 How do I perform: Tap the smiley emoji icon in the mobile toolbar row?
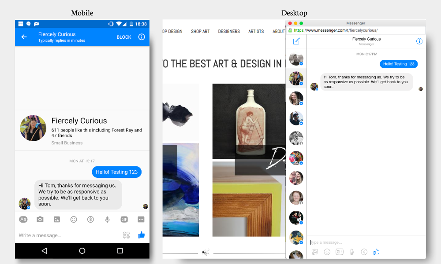(74, 220)
